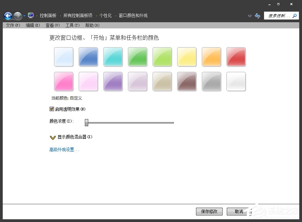The height and width of the screenshot is (222, 302).
Task: Select the red color square
Action: coord(236,57)
